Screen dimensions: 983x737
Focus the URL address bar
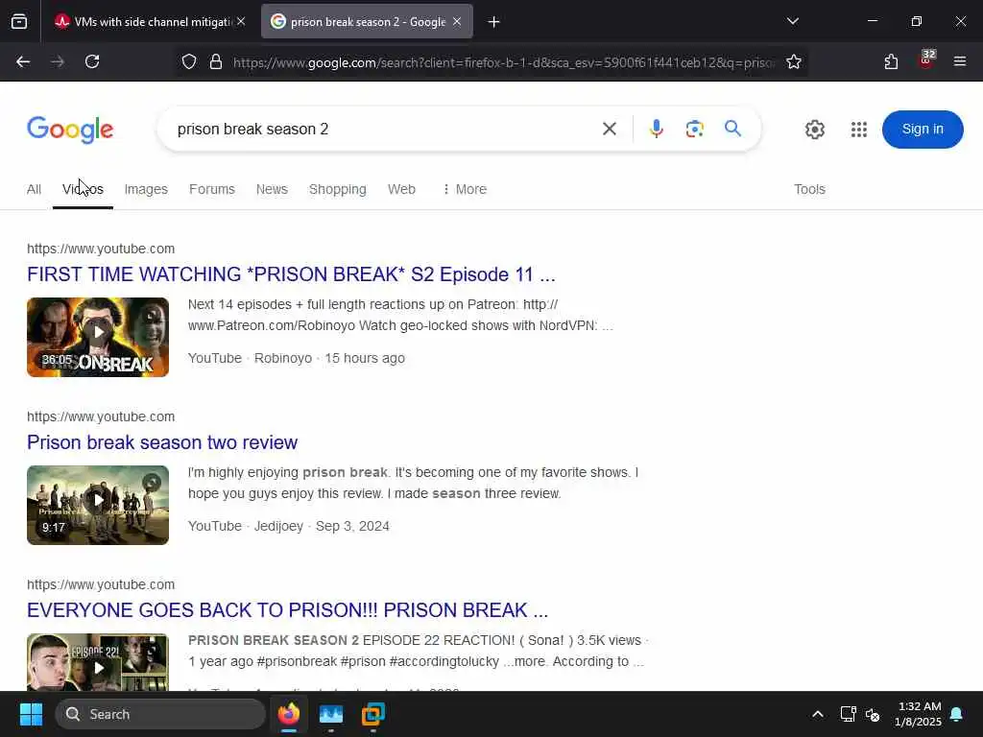(504, 62)
